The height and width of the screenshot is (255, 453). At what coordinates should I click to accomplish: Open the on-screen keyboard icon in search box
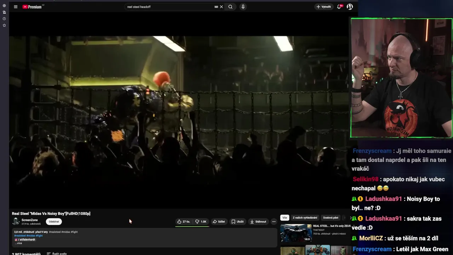click(x=216, y=7)
